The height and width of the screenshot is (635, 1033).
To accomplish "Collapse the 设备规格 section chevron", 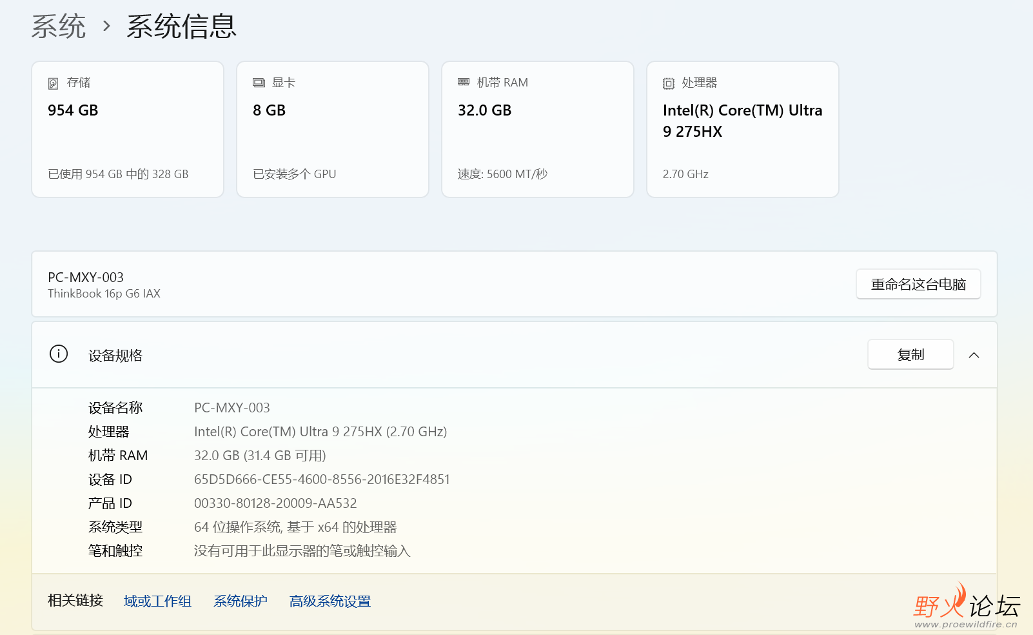I will [x=974, y=355].
